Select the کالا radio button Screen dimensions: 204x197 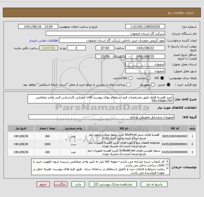pos(162,78)
